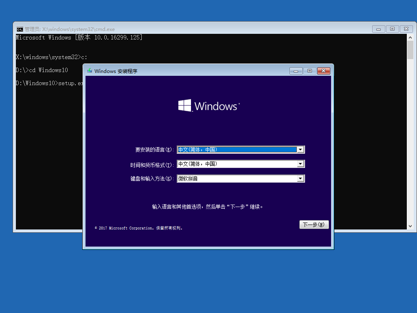Minimize the Windows 安装程序 window
Screen dimensions: 417x313
[x=296, y=71]
